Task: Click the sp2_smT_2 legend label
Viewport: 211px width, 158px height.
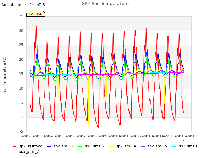Action: [x=95, y=146]
